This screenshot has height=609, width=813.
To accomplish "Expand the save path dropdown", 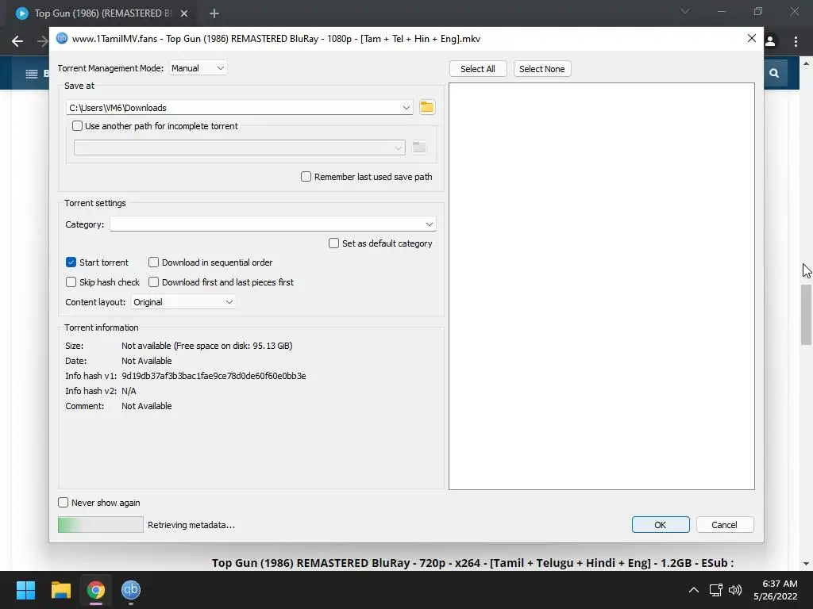I will point(406,108).
